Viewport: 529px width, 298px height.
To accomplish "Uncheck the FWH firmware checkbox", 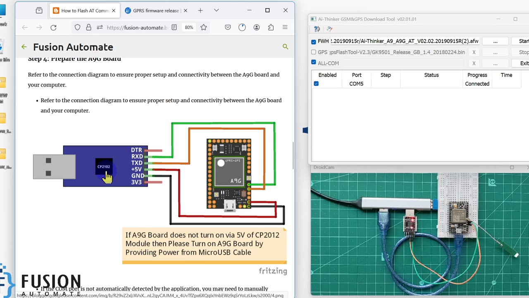I will 314,42.
